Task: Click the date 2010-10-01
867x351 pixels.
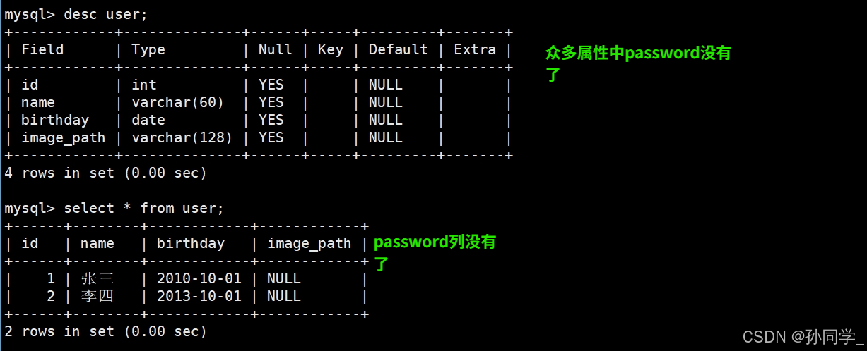Action: (x=199, y=278)
